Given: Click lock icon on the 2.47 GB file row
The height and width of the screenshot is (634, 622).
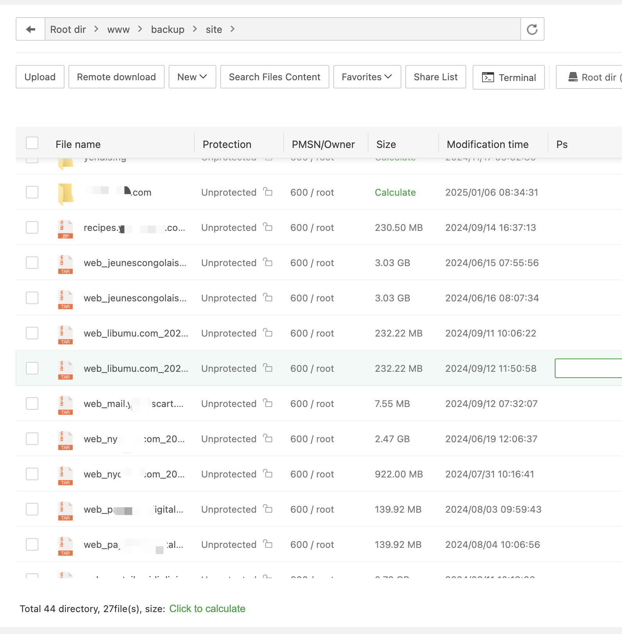Looking at the screenshot, I should [268, 438].
